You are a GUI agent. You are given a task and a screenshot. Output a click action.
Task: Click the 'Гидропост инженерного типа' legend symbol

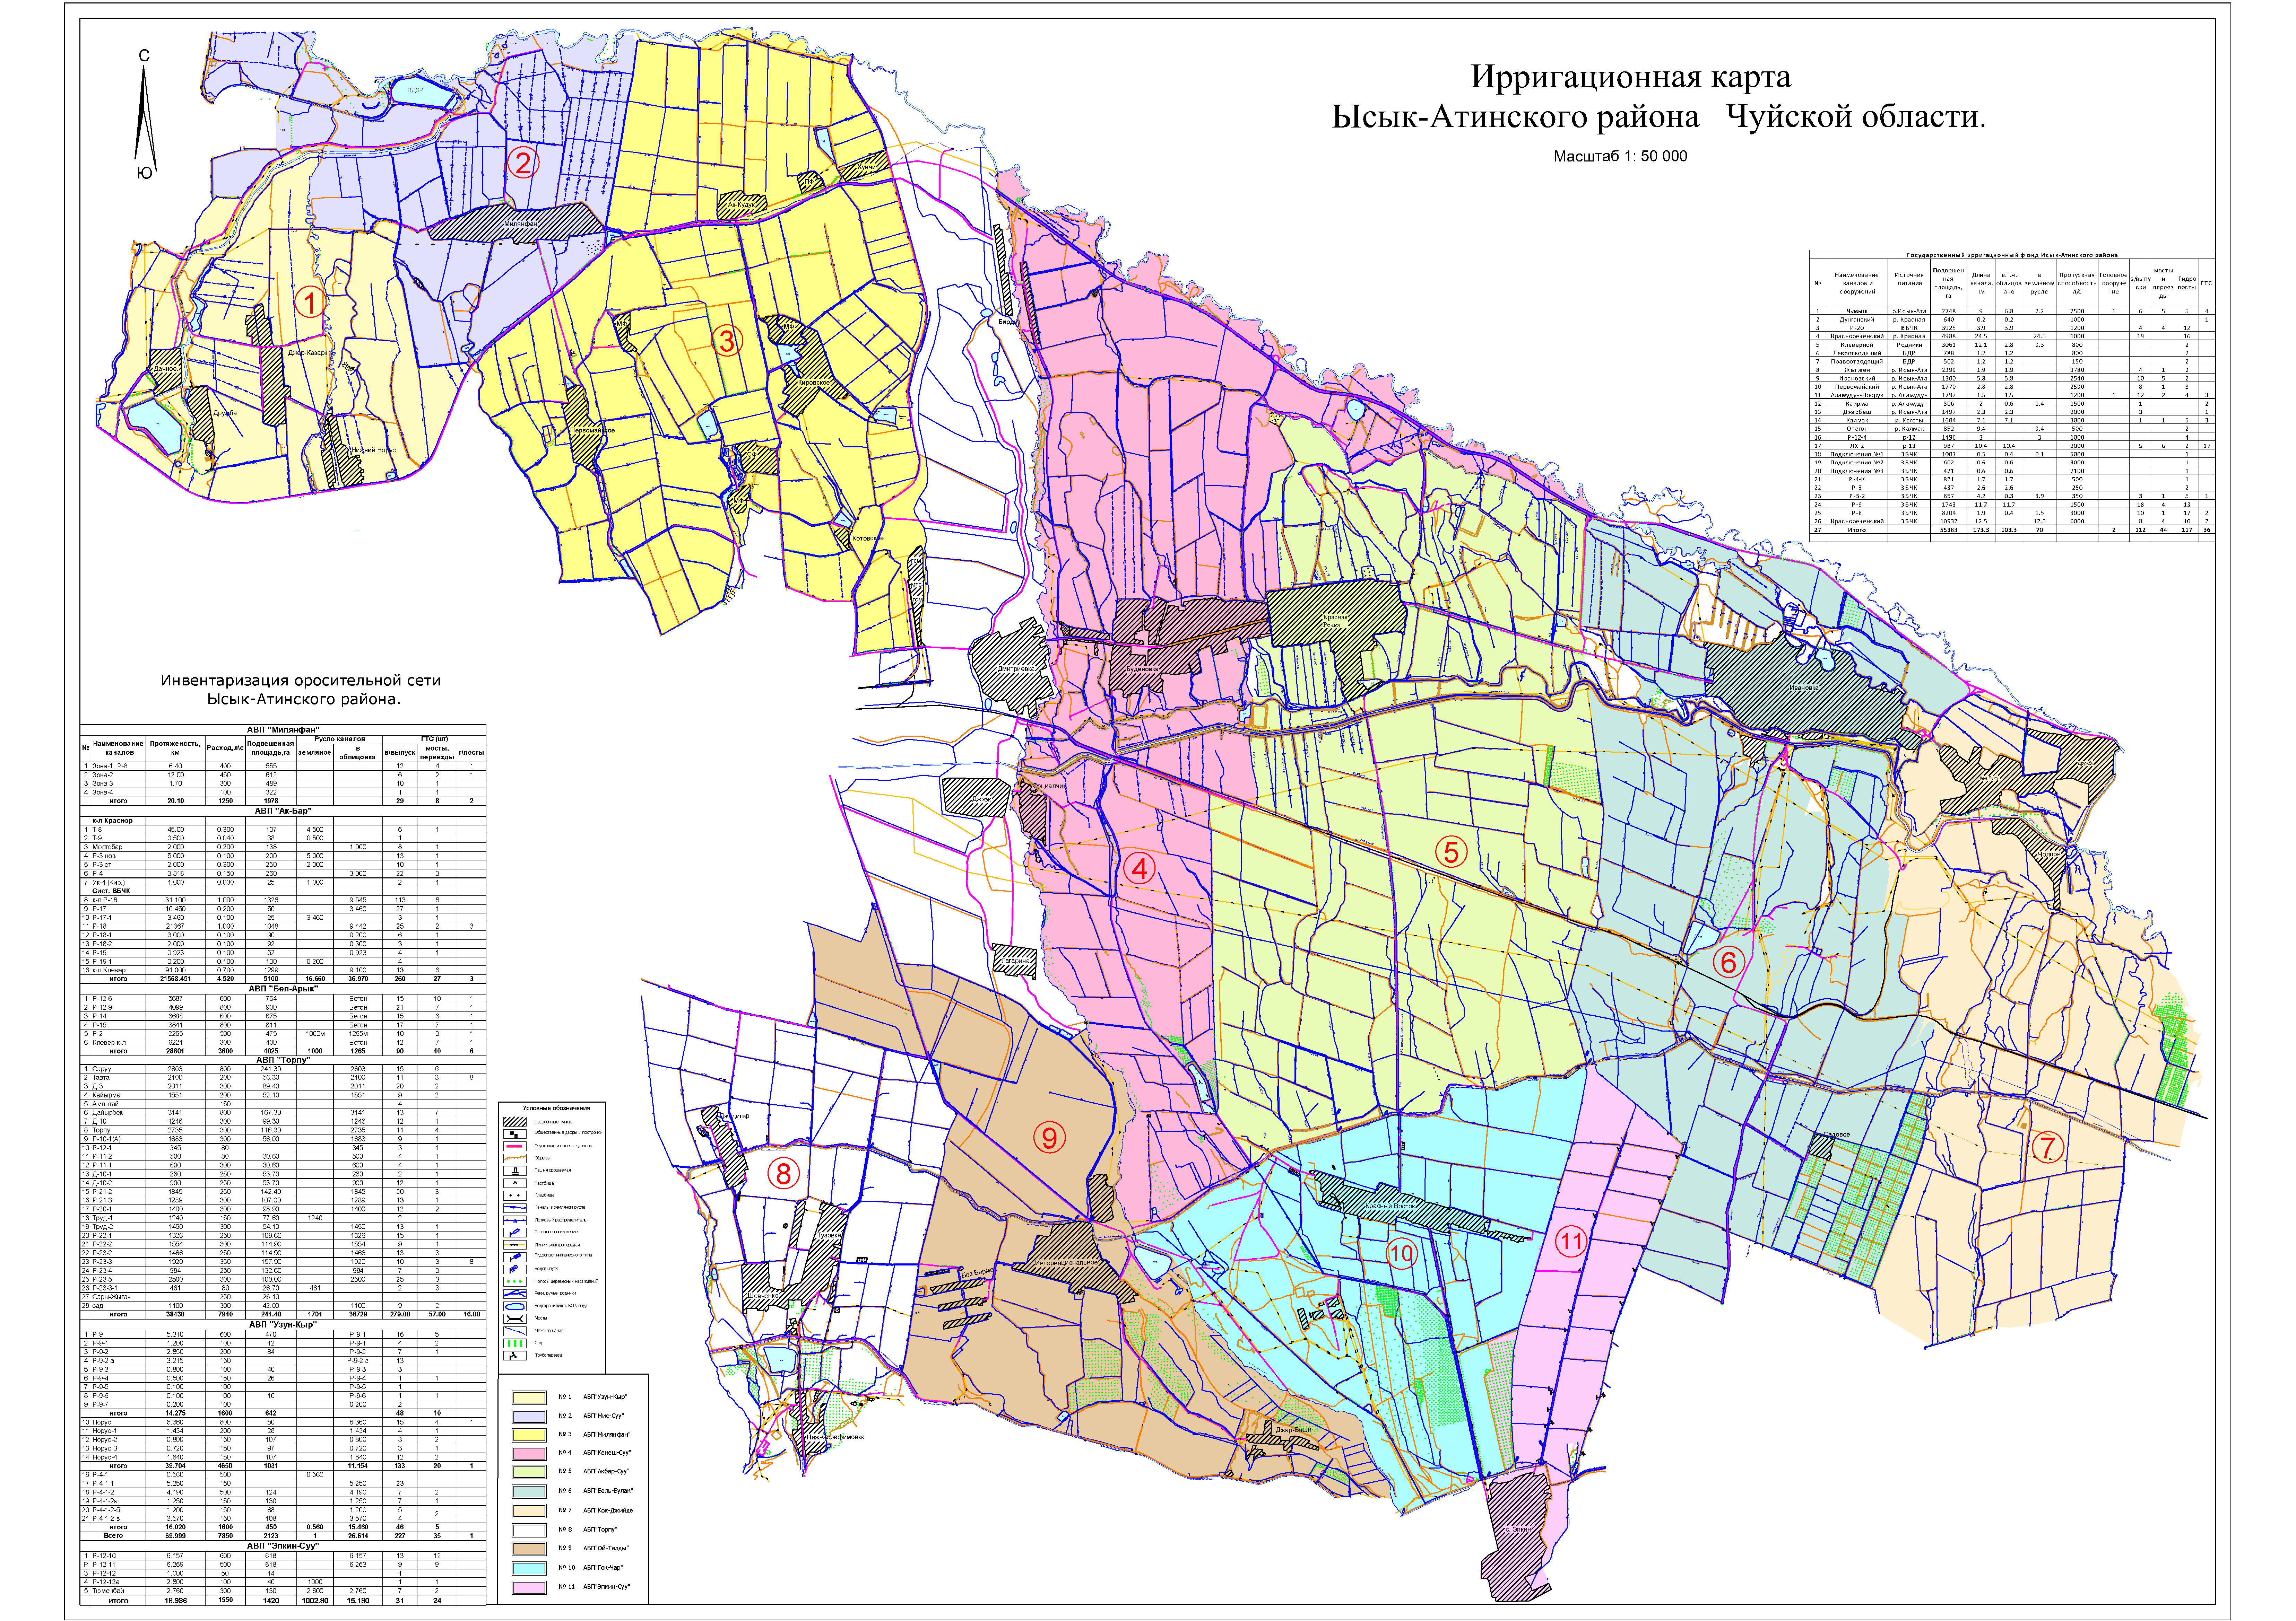pyautogui.click(x=515, y=1257)
